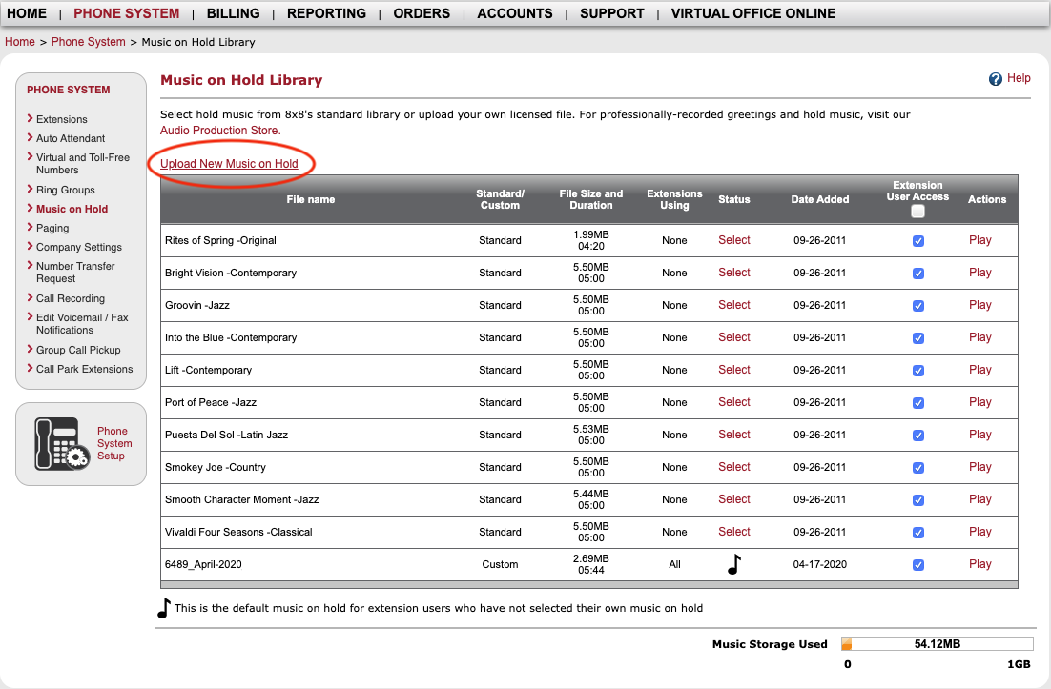Open the PHONE SYSTEM menu
Image resolution: width=1051 pixels, height=689 pixels.
click(127, 13)
